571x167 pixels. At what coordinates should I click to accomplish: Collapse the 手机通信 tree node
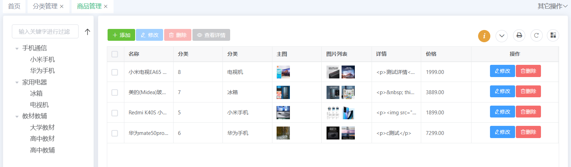17,48
